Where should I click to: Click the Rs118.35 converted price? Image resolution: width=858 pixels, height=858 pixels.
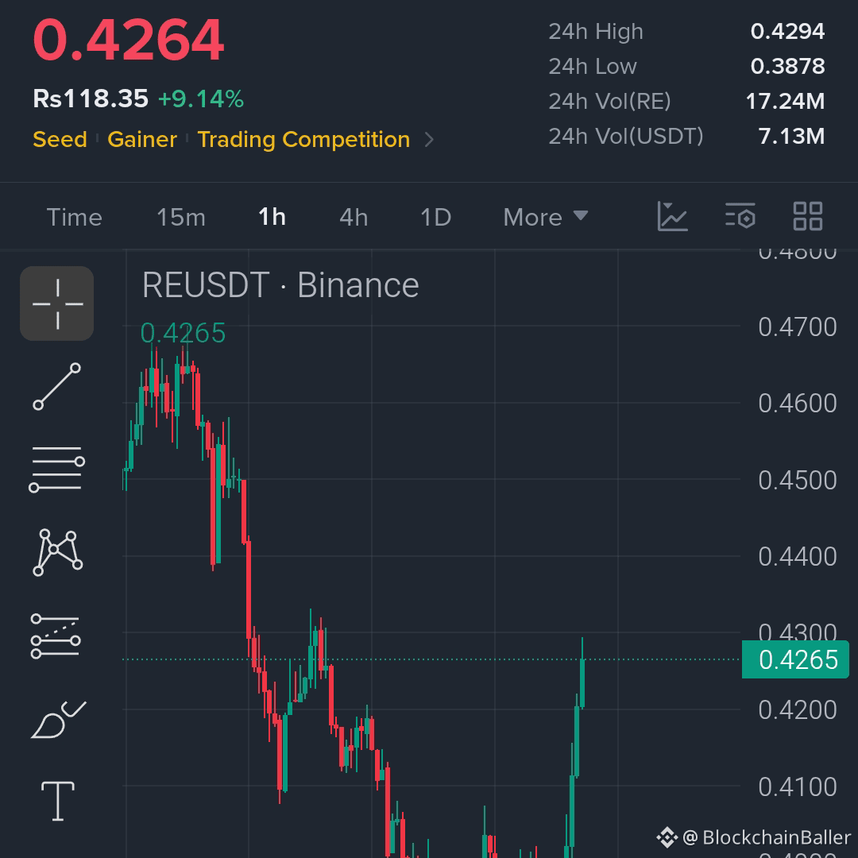pyautogui.click(x=91, y=99)
